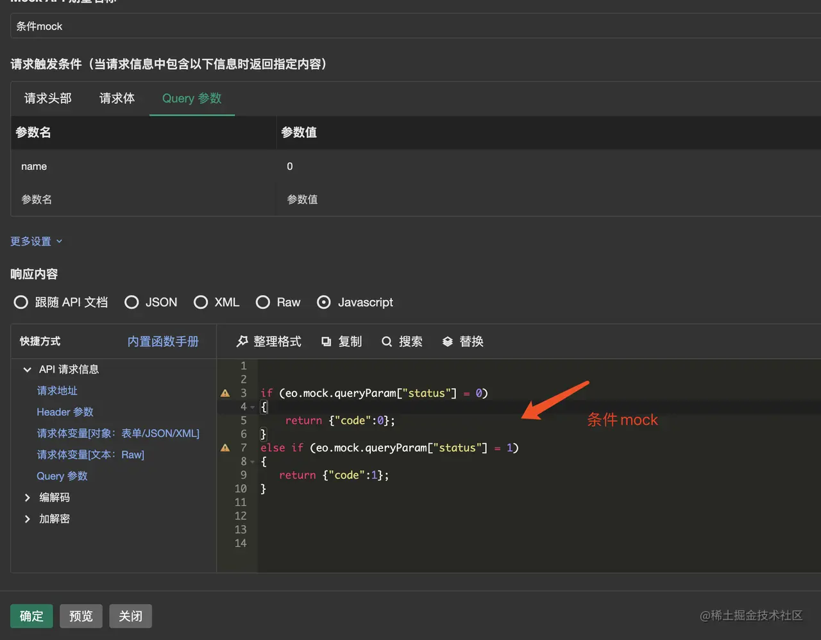The image size is (821, 640).
Task: Expand 更多设置 settings dropdown
Action: [x=37, y=241]
